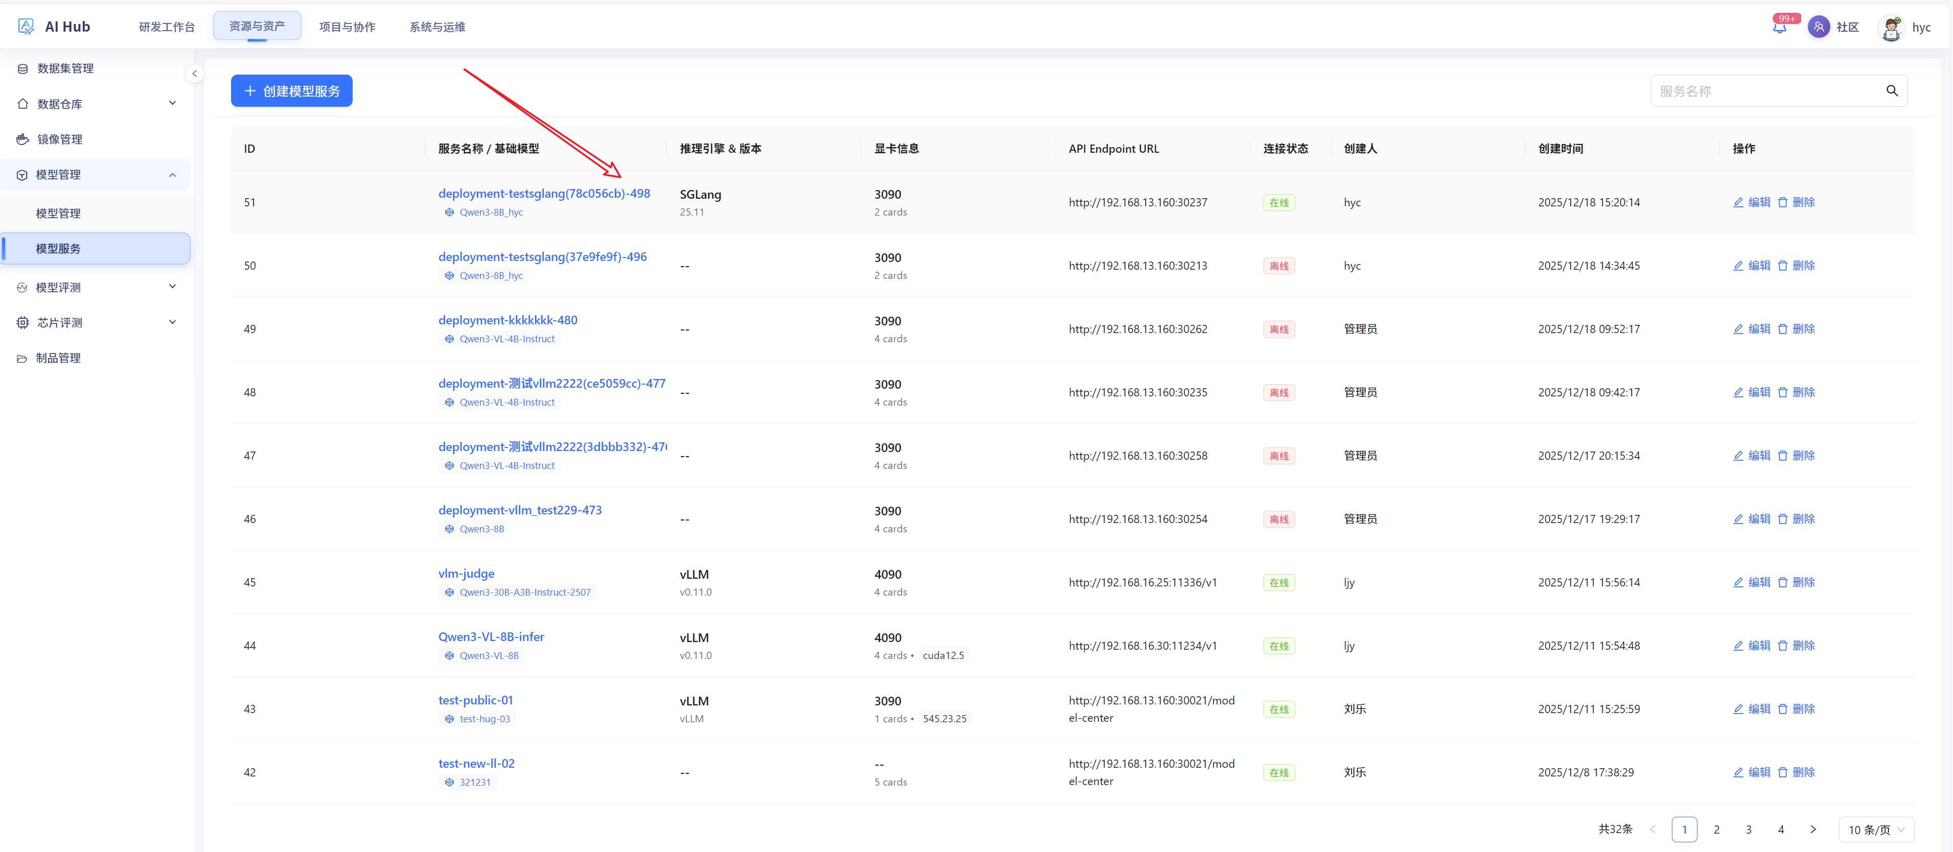The height and width of the screenshot is (852, 1953).
Task: Click the delete icon for vlm-judge row
Action: pos(1782,582)
